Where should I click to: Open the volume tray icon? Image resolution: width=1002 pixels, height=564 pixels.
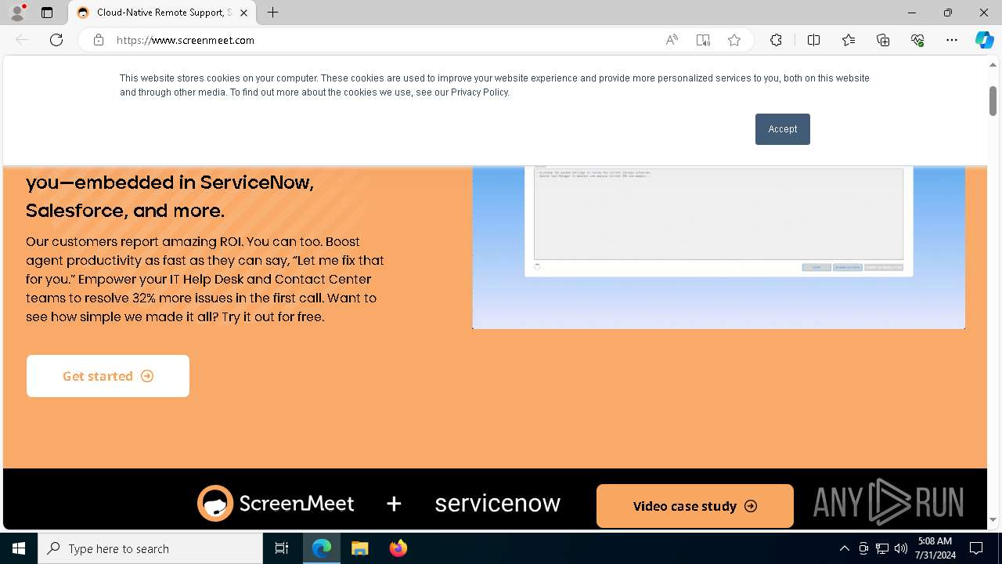[900, 548]
